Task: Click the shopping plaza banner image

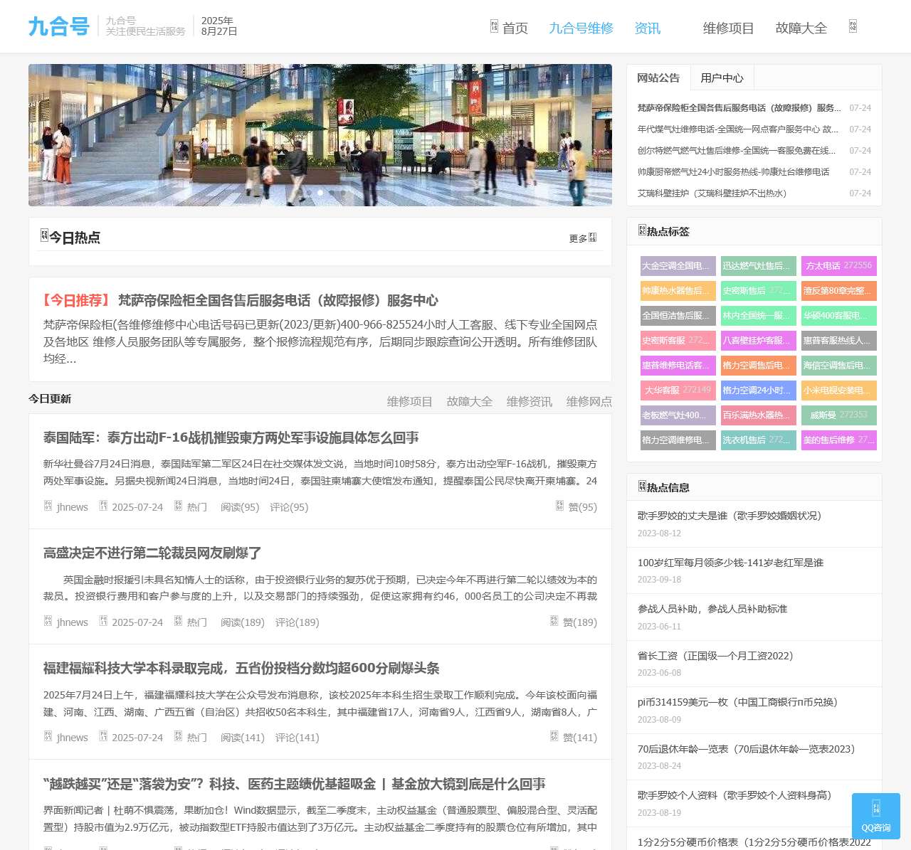Action: 320,128
